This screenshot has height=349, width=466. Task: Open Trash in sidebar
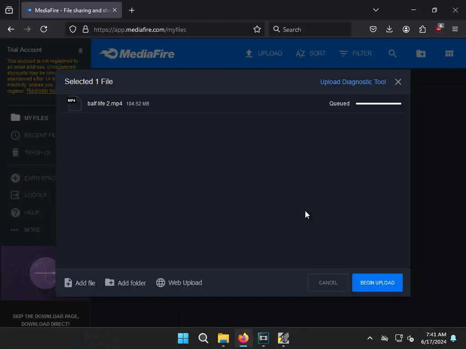(31, 153)
